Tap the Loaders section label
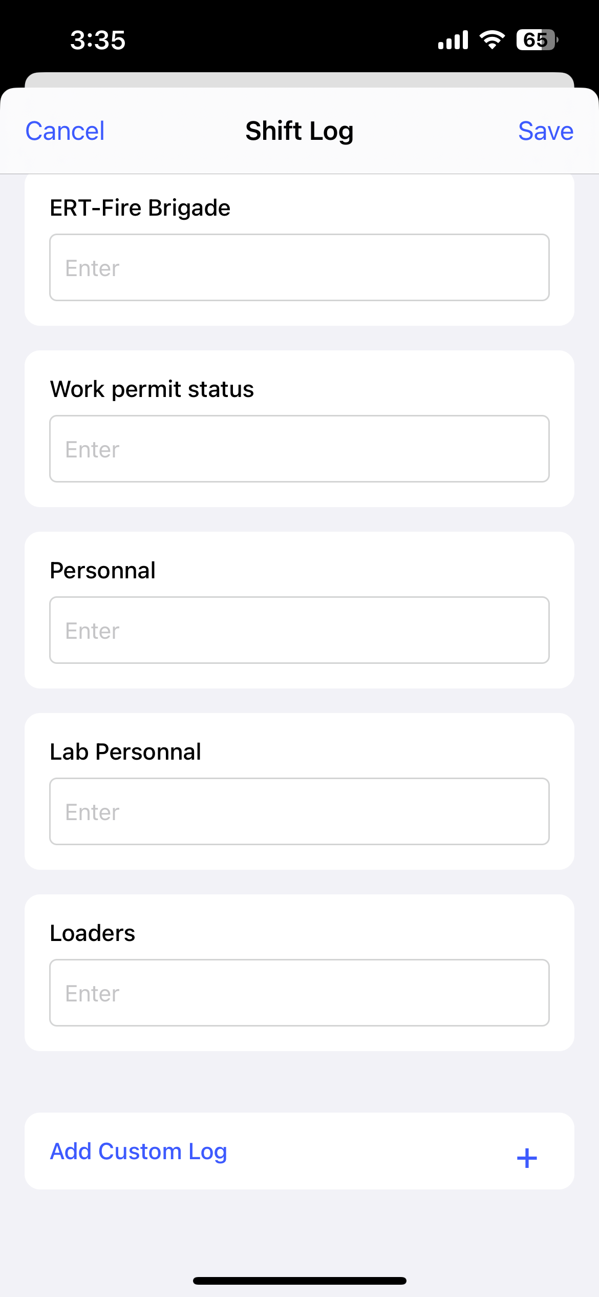The image size is (599, 1297). (x=92, y=933)
